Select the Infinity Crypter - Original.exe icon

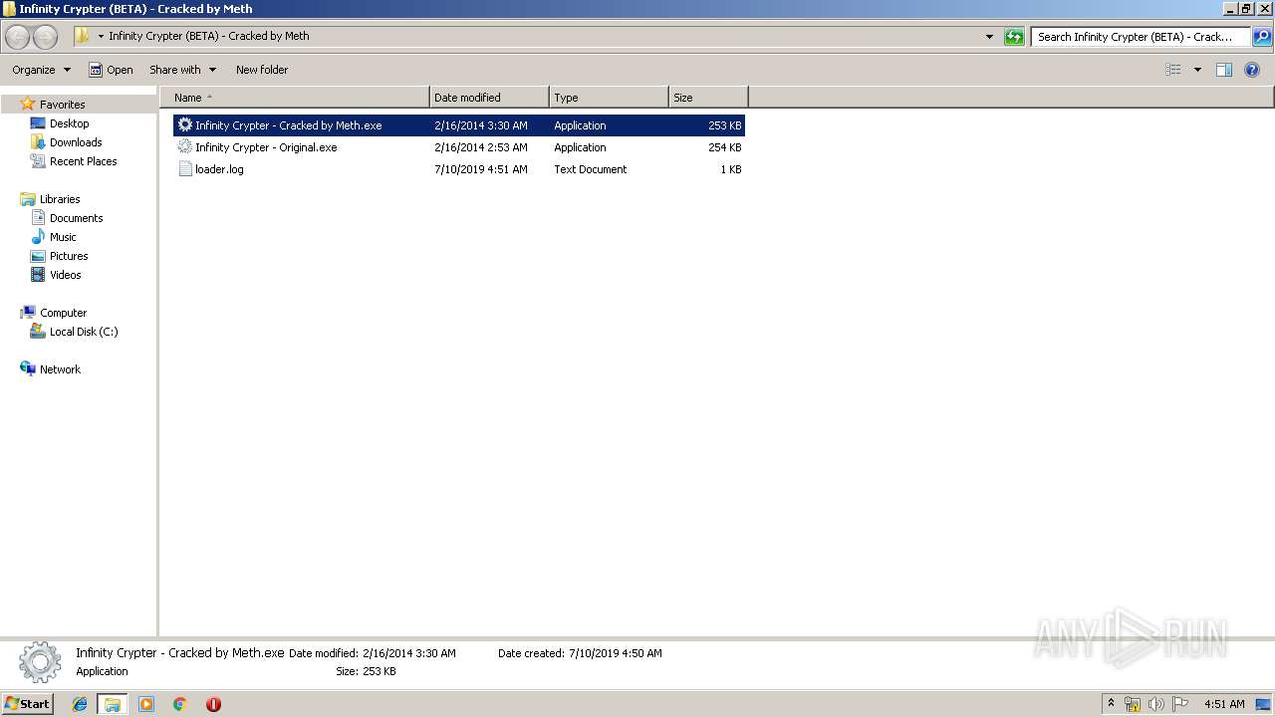(x=184, y=147)
